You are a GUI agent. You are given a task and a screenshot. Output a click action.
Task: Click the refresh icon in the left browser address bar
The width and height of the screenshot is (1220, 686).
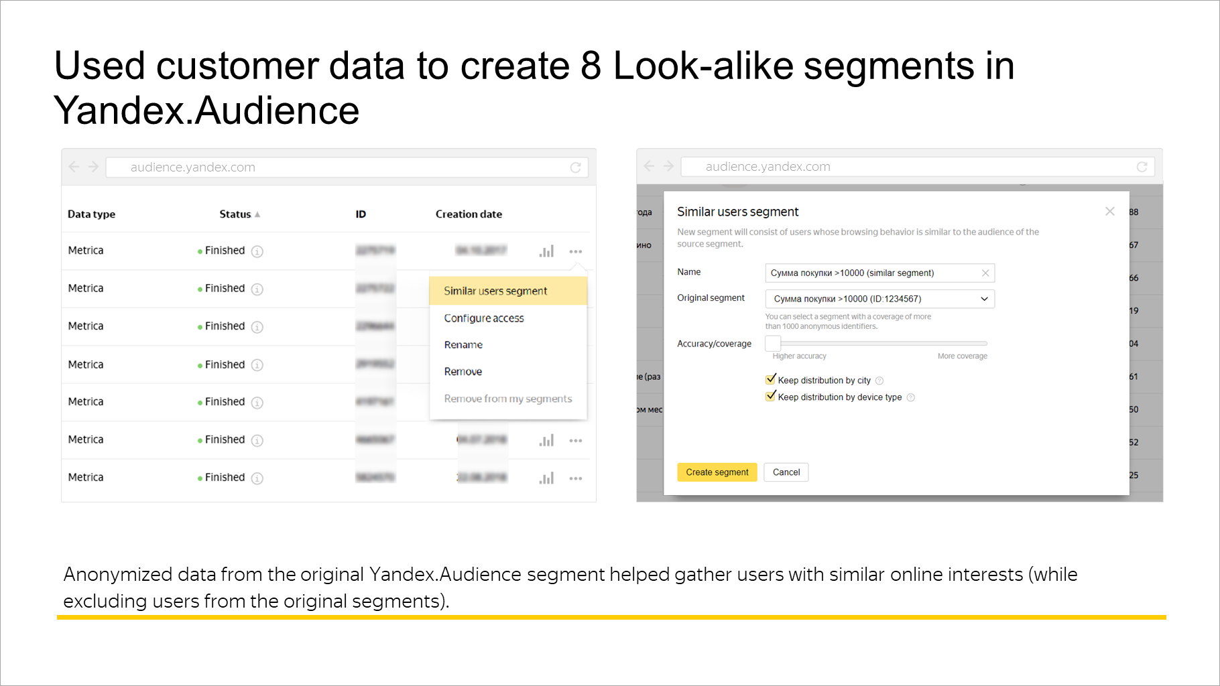coord(576,167)
